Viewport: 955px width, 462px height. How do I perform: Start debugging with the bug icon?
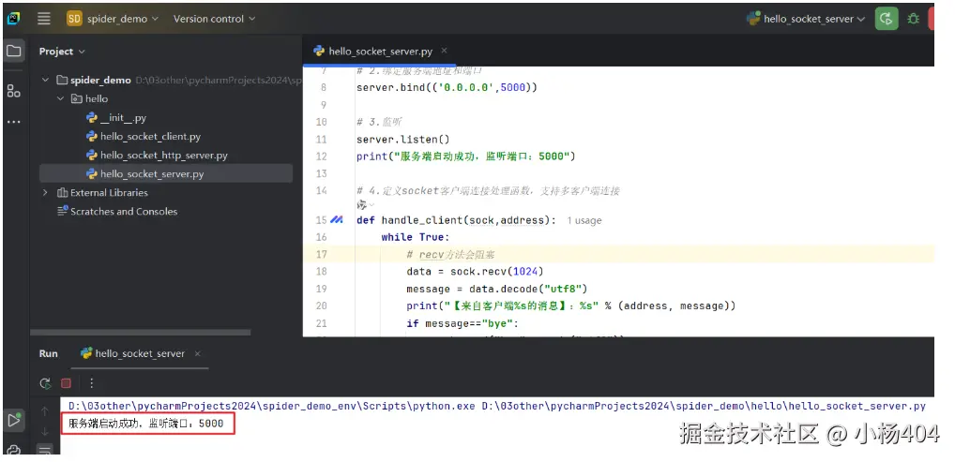913,19
